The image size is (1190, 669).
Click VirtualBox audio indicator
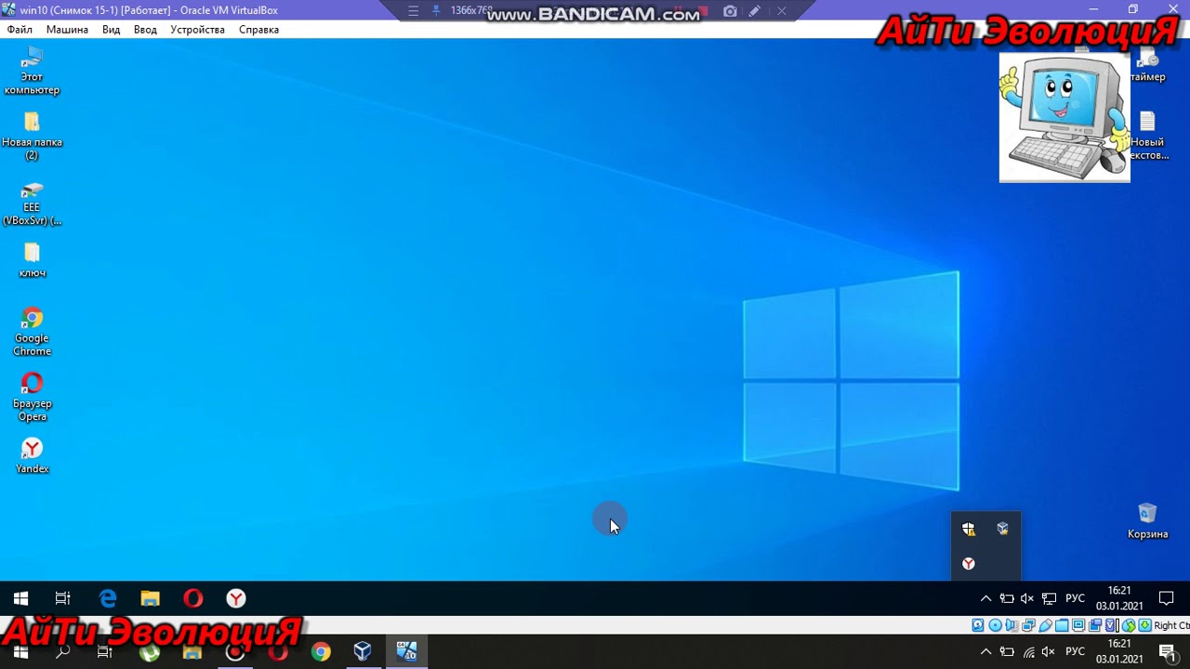click(1011, 625)
